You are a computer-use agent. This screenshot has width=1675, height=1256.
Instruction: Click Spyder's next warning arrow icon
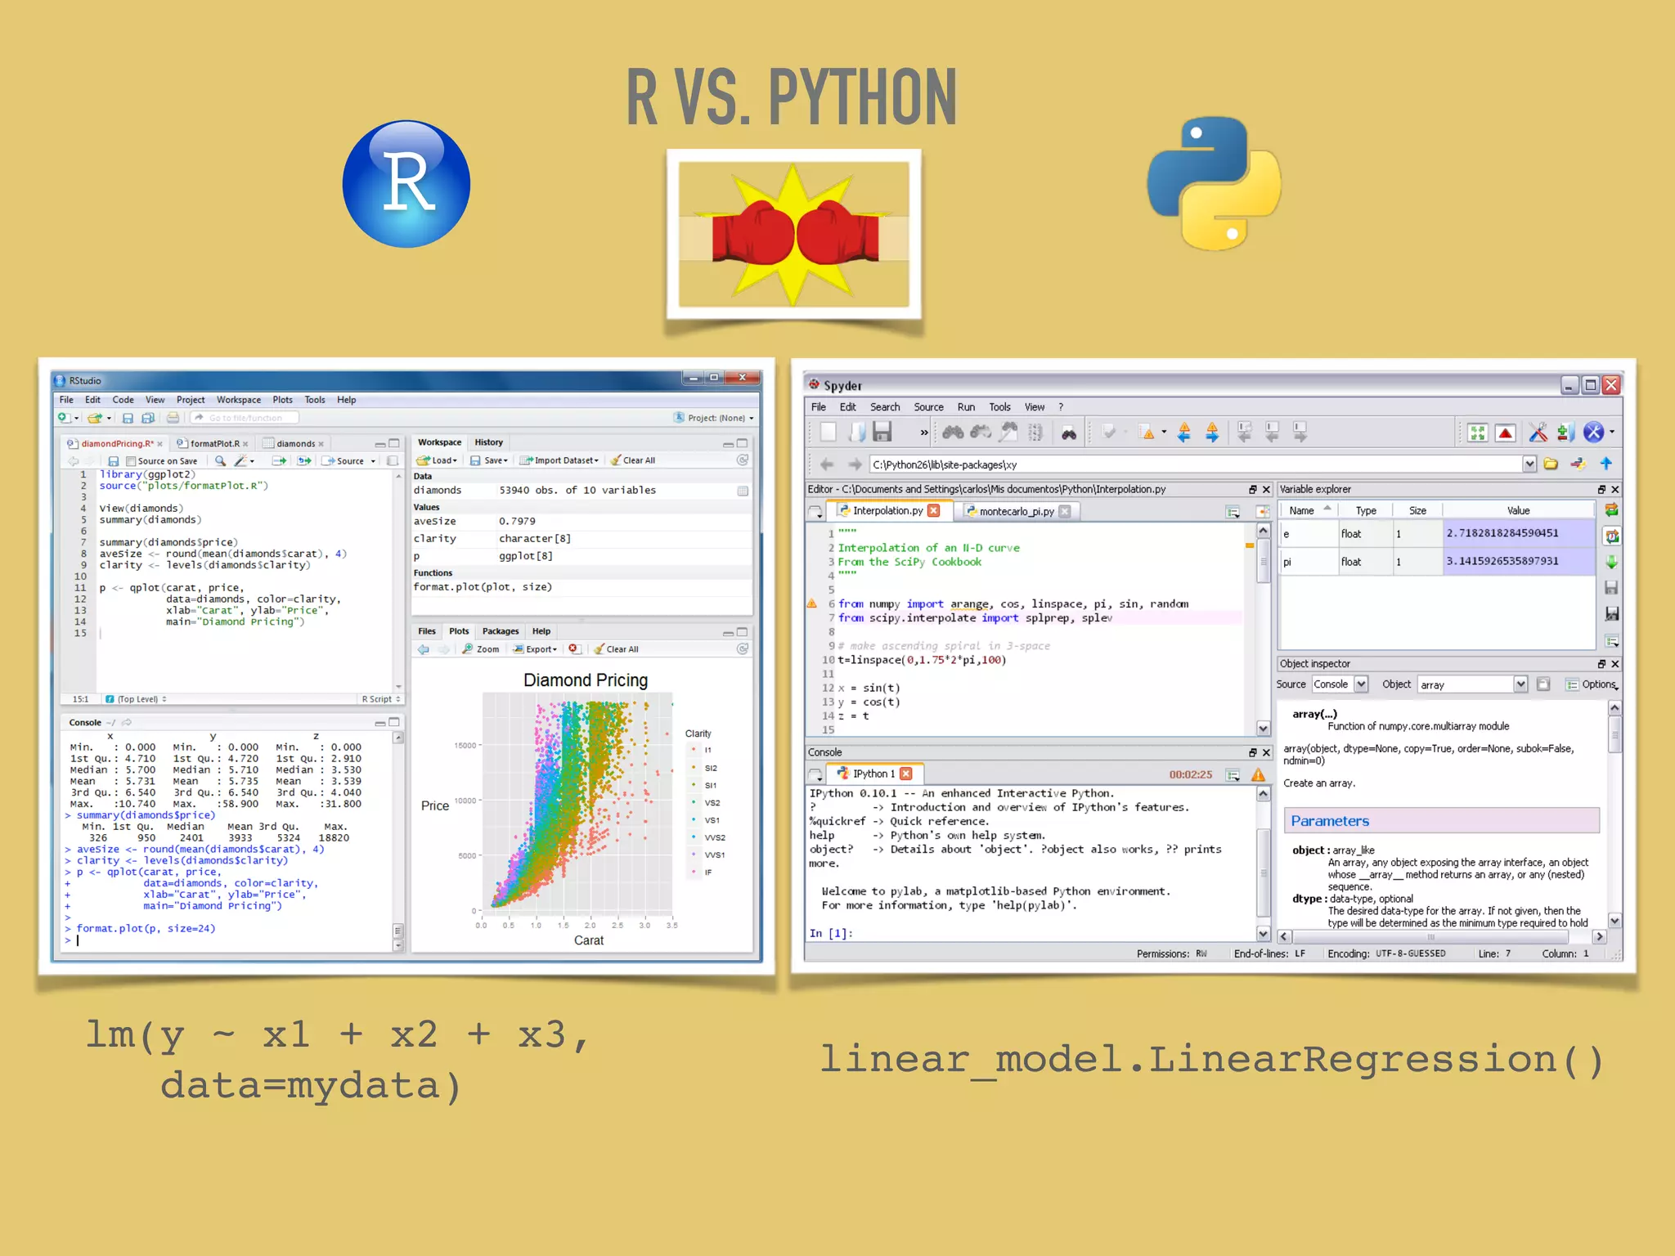click(x=1212, y=432)
